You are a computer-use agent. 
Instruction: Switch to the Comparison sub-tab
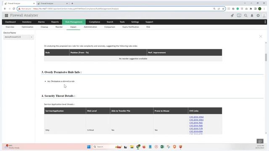pos(110,27)
